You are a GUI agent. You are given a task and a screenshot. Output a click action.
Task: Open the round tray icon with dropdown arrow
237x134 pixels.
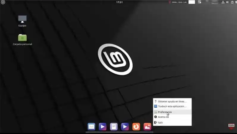(x=200, y=2)
